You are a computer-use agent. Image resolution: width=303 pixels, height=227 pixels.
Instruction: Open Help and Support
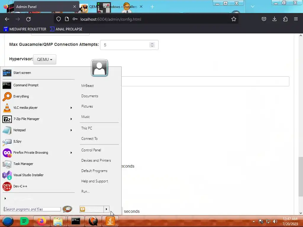coord(94,181)
